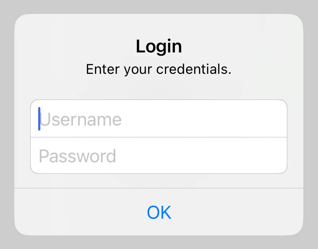Image resolution: width=318 pixels, height=249 pixels.
Task: Click the Login dialog title
Action: pyautogui.click(x=159, y=47)
